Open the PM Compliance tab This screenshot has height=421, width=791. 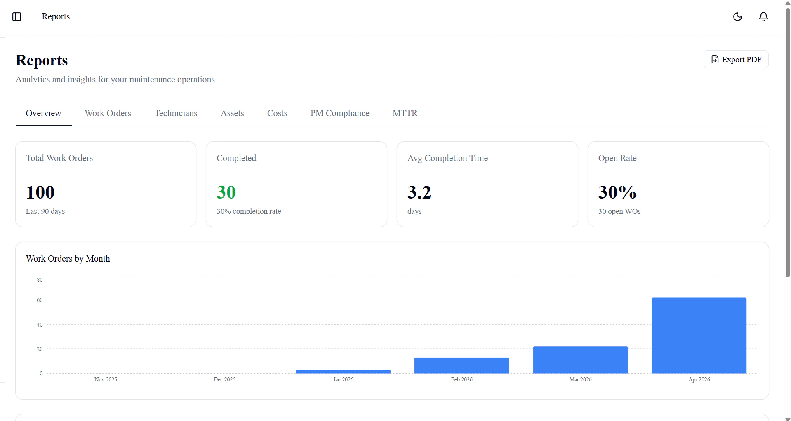click(x=339, y=113)
